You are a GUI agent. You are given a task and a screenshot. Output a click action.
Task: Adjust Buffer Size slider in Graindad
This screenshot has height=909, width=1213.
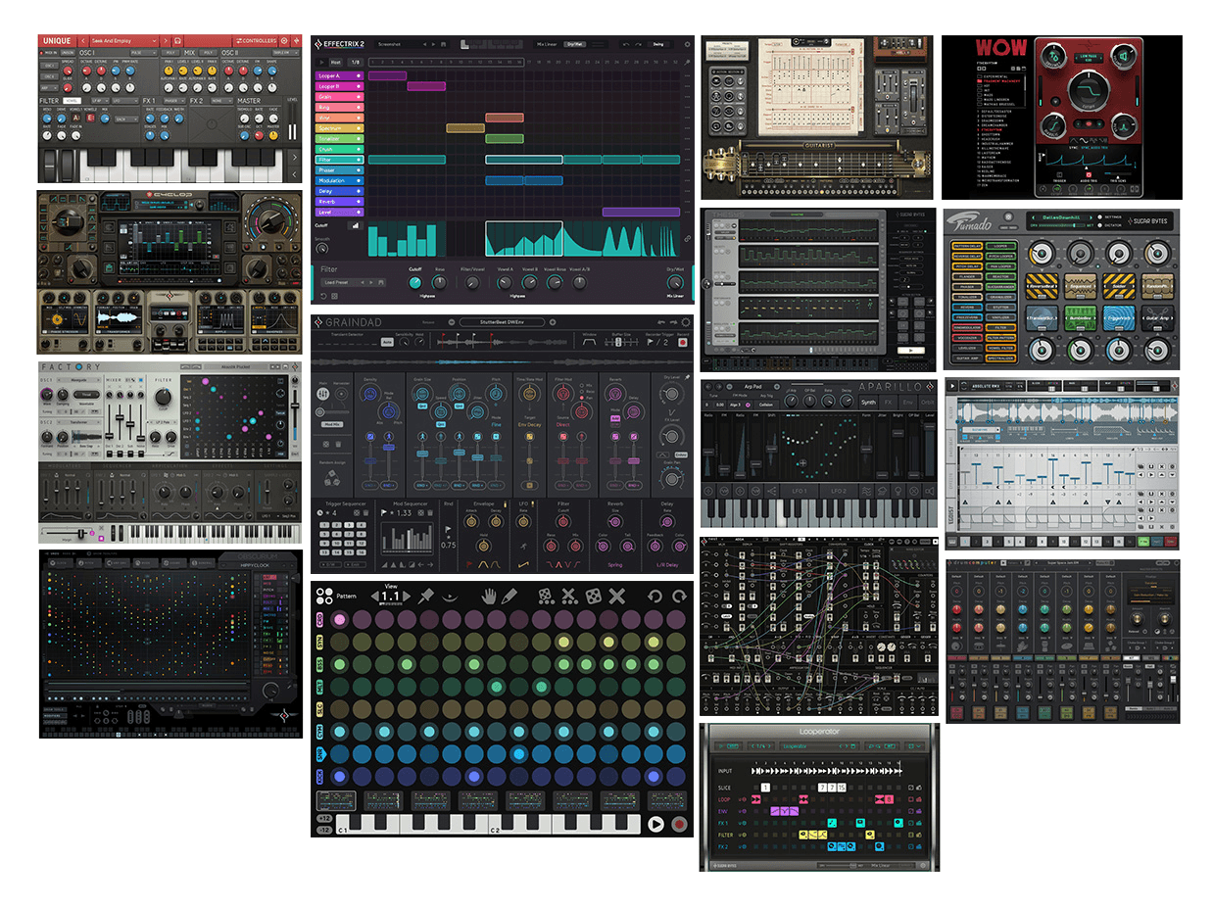click(621, 342)
